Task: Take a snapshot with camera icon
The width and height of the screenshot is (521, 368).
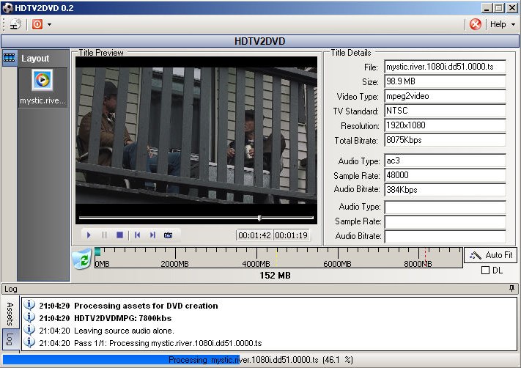Action: [x=168, y=235]
